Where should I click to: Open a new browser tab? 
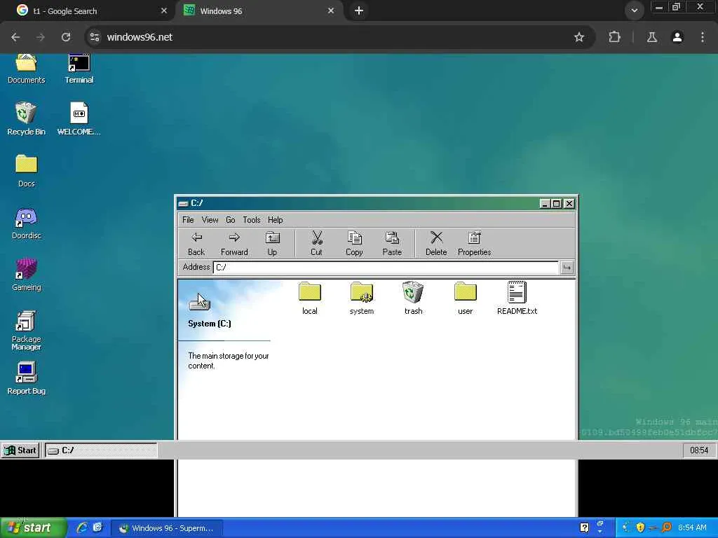coord(359,11)
